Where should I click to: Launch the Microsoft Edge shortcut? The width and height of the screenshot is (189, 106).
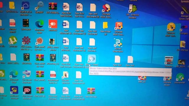(14, 74)
